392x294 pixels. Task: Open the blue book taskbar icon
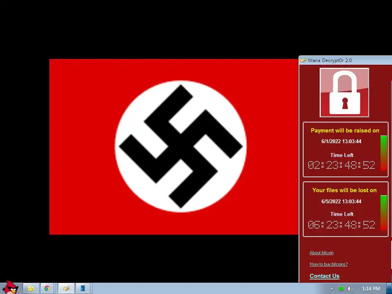click(83, 289)
